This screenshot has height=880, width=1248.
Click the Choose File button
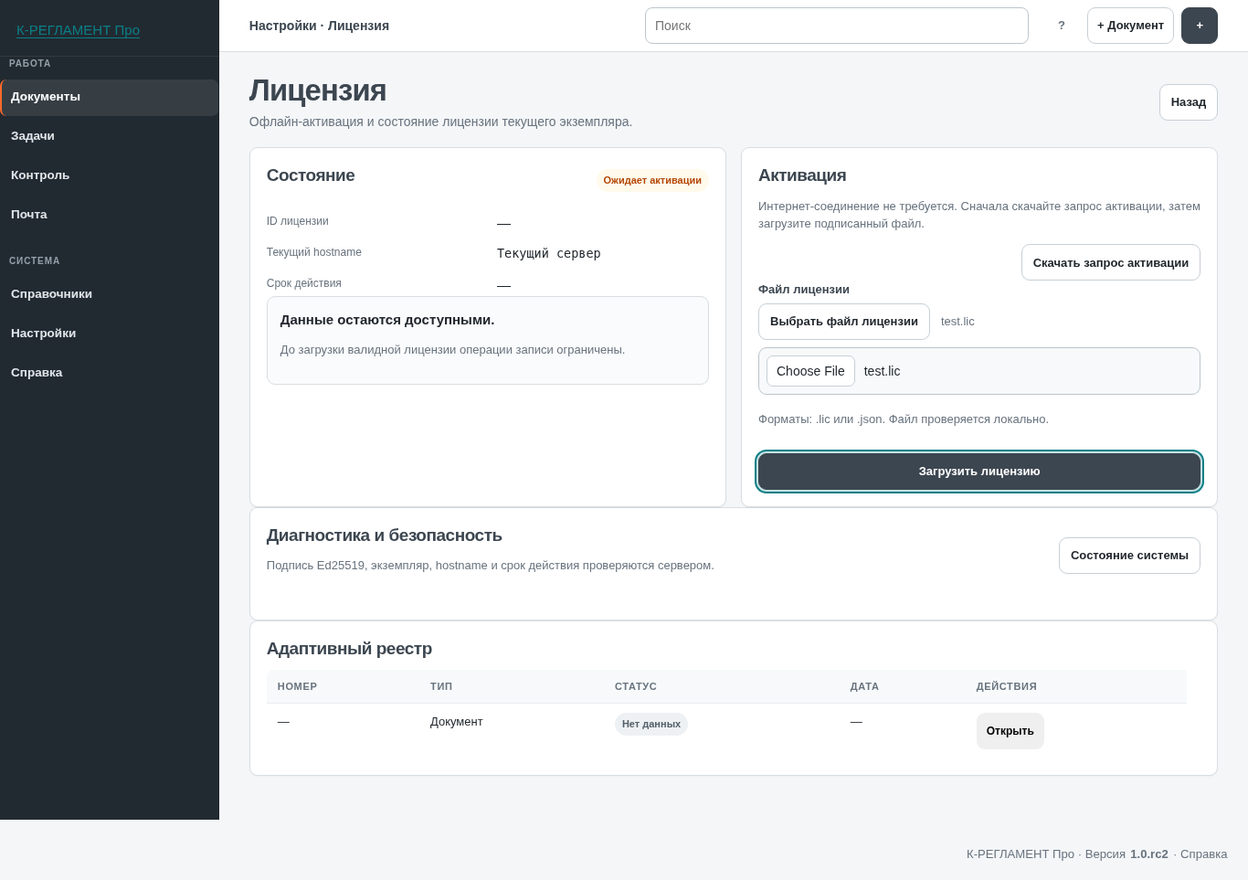(810, 371)
